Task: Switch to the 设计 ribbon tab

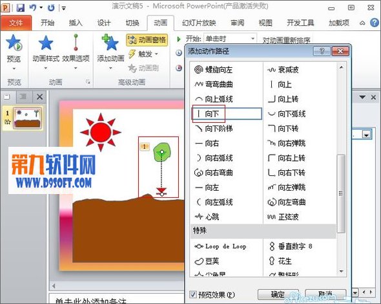Action: 104,23
